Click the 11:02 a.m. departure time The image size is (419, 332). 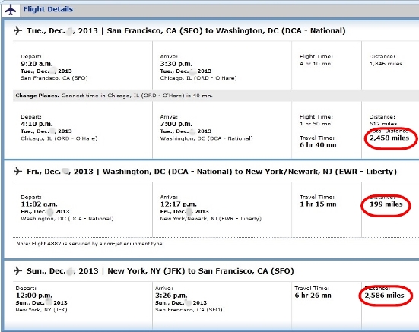pyautogui.click(x=39, y=204)
